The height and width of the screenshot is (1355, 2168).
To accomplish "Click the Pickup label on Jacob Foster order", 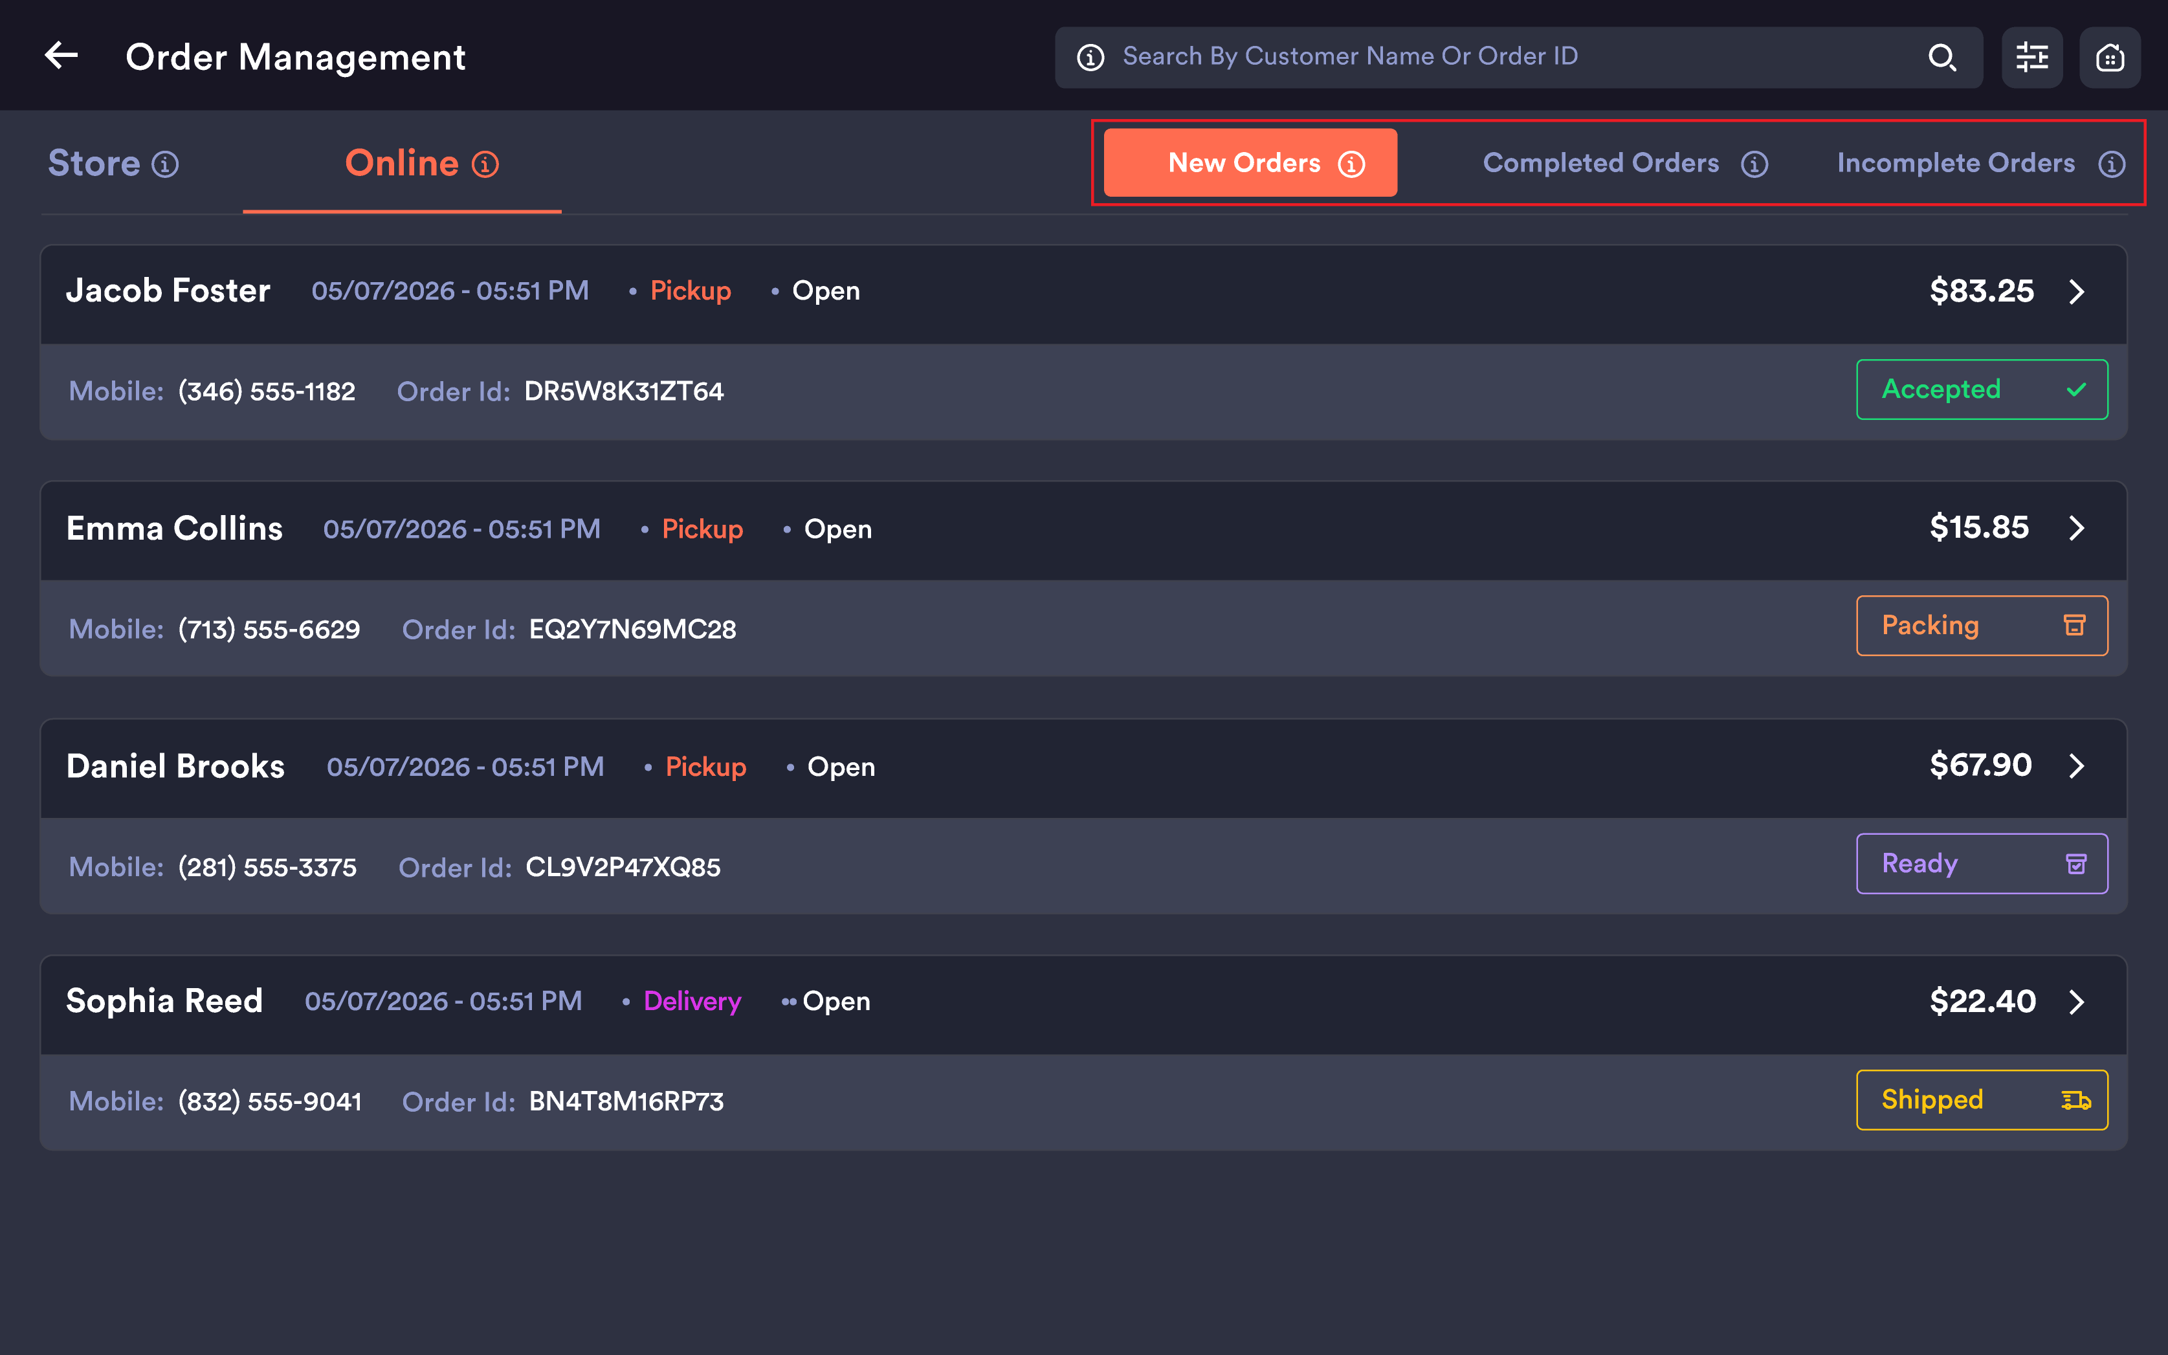I will click(x=690, y=291).
